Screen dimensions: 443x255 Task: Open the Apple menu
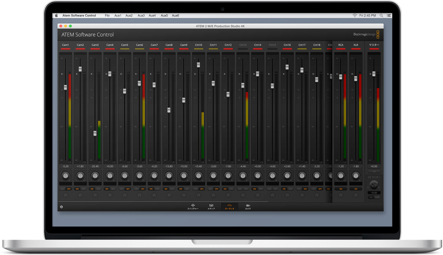point(57,15)
